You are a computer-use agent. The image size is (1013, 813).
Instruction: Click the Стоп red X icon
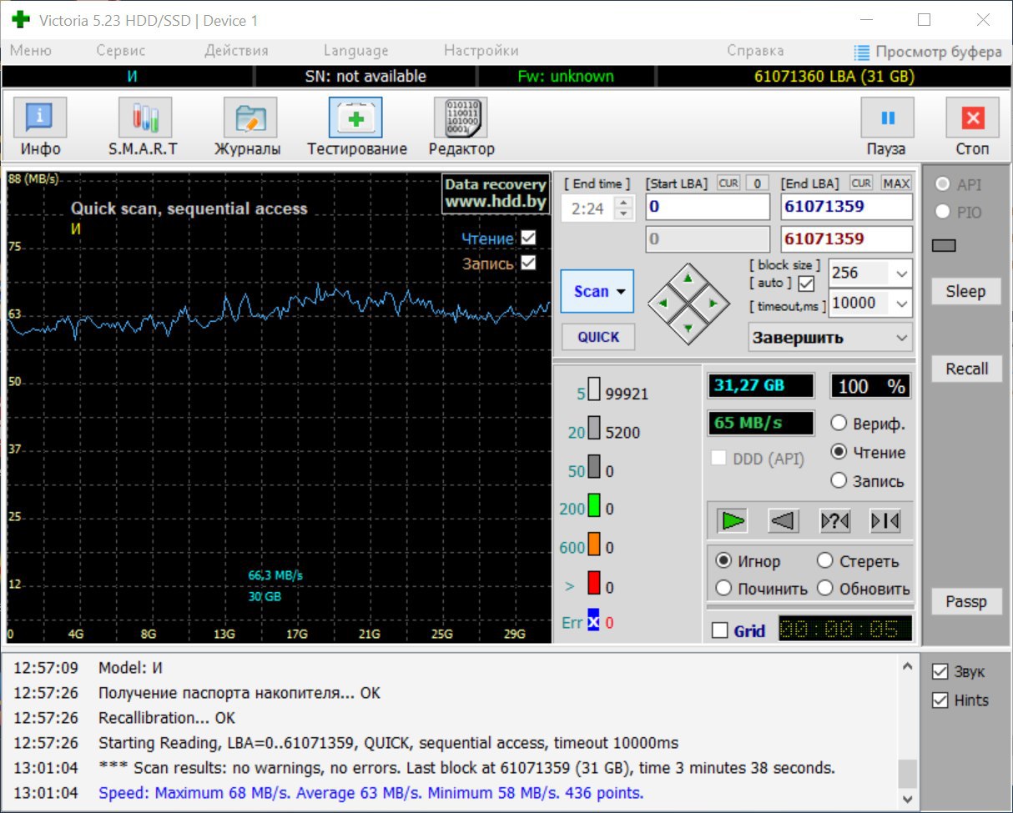[x=972, y=118]
